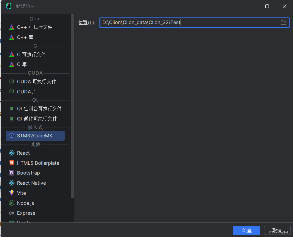Screen dimensions: 293x237
Task: Click the Qt widgets executable icon
Action: (12, 119)
